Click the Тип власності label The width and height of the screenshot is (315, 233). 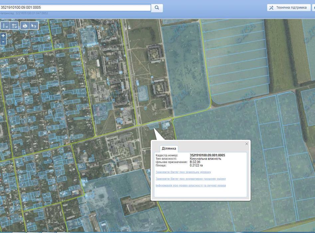(166, 159)
